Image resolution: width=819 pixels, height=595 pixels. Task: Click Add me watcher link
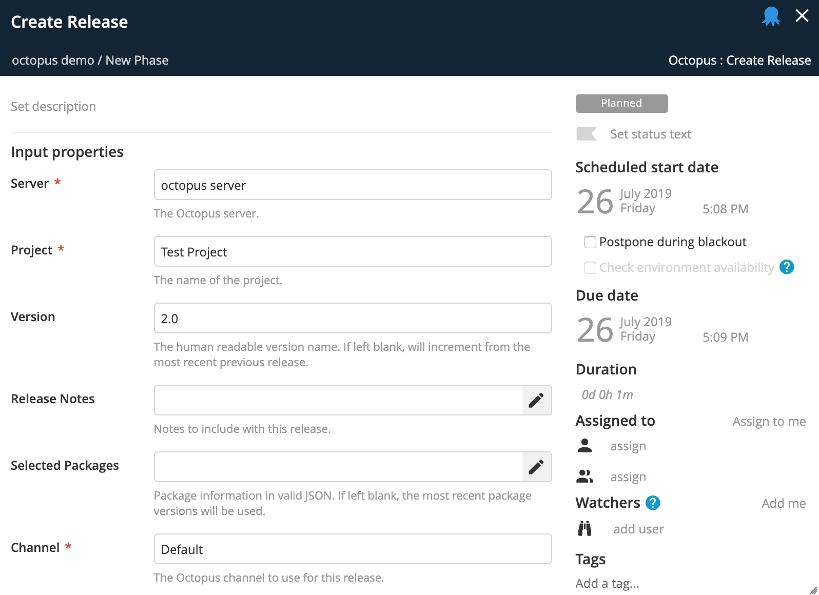click(784, 503)
